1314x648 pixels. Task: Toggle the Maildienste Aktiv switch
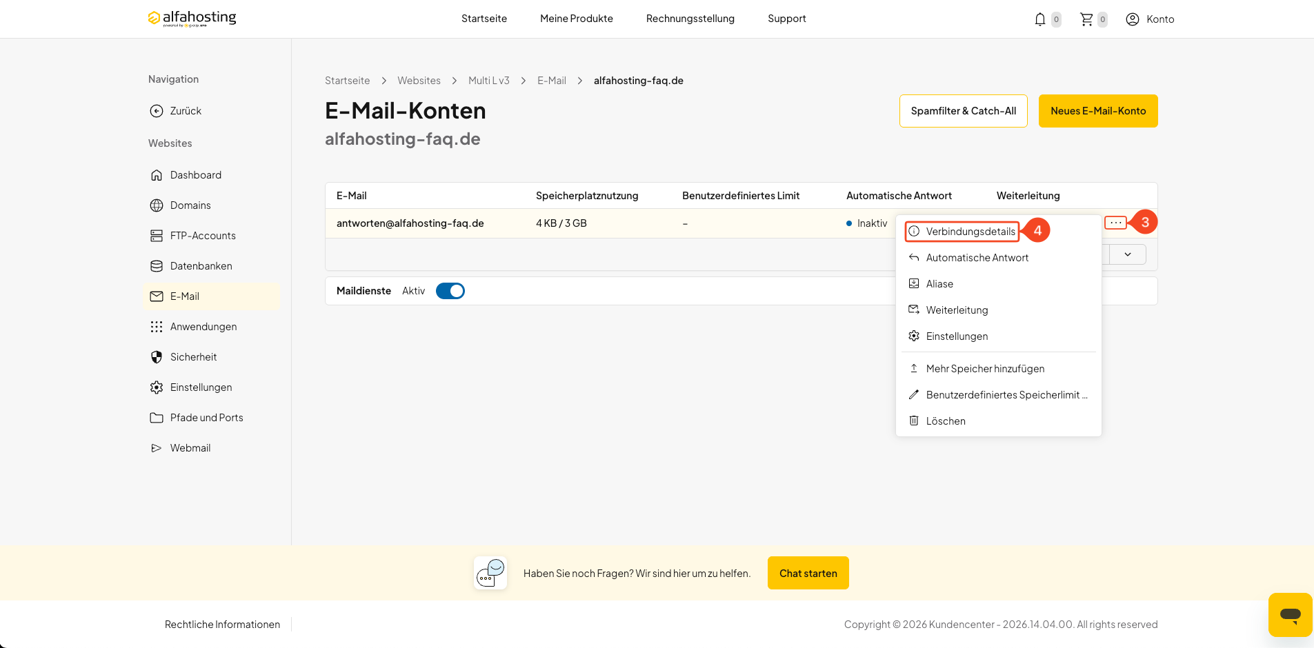pos(450,291)
